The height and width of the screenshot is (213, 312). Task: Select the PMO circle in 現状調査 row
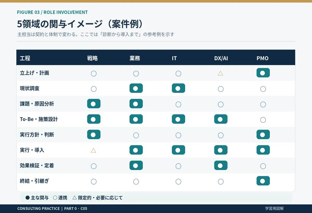coord(263,89)
